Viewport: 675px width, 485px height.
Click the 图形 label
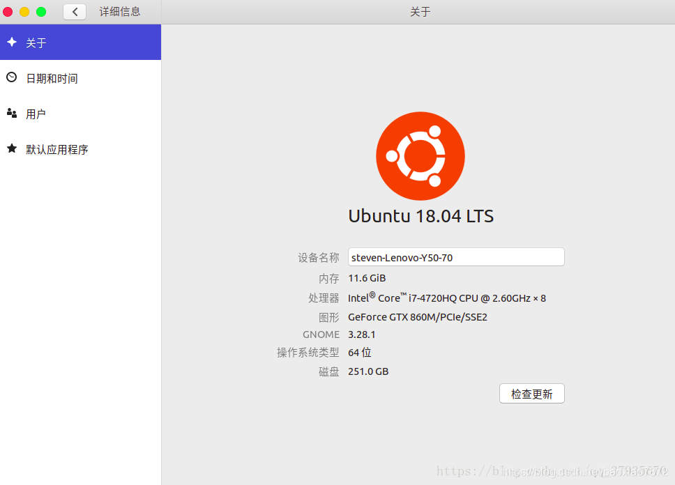pos(329,317)
